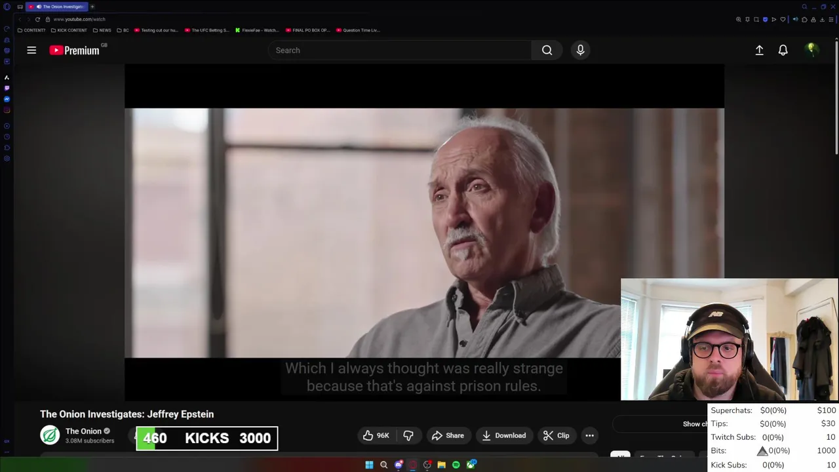The height and width of the screenshot is (472, 839).
Task: Open Xbox app from the taskbar
Action: (x=471, y=465)
